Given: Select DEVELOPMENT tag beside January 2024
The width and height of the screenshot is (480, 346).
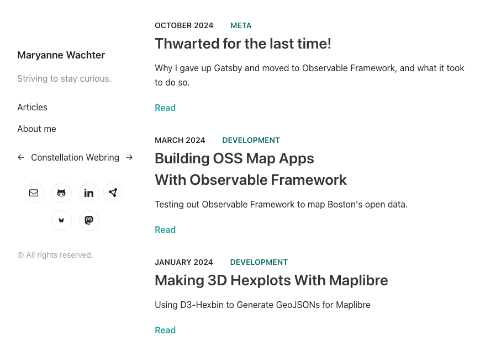Looking at the screenshot, I should point(259,262).
